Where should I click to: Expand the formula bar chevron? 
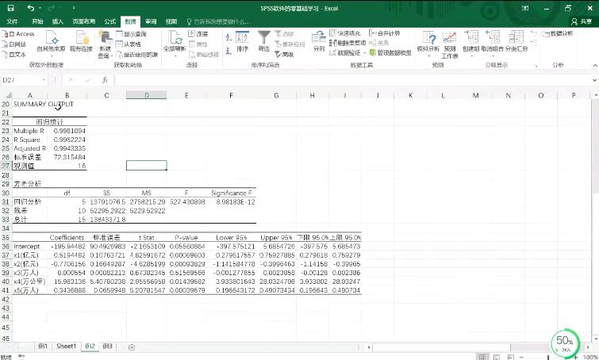coord(594,80)
